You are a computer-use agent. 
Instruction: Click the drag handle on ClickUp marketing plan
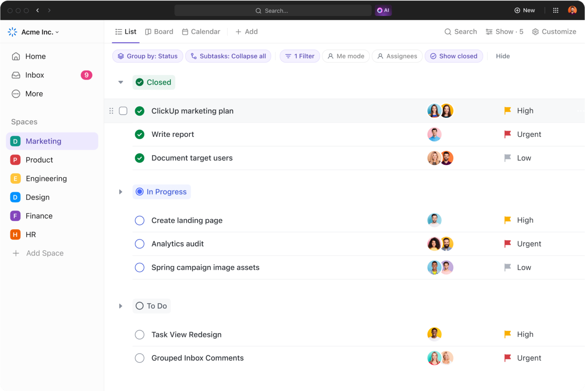[x=111, y=111]
